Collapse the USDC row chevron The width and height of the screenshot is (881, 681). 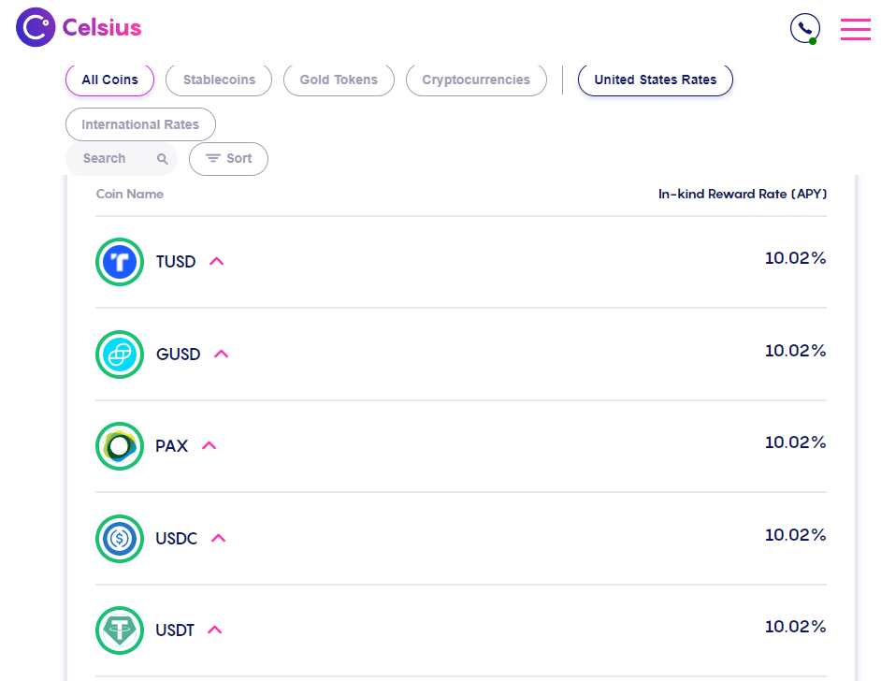coord(219,538)
